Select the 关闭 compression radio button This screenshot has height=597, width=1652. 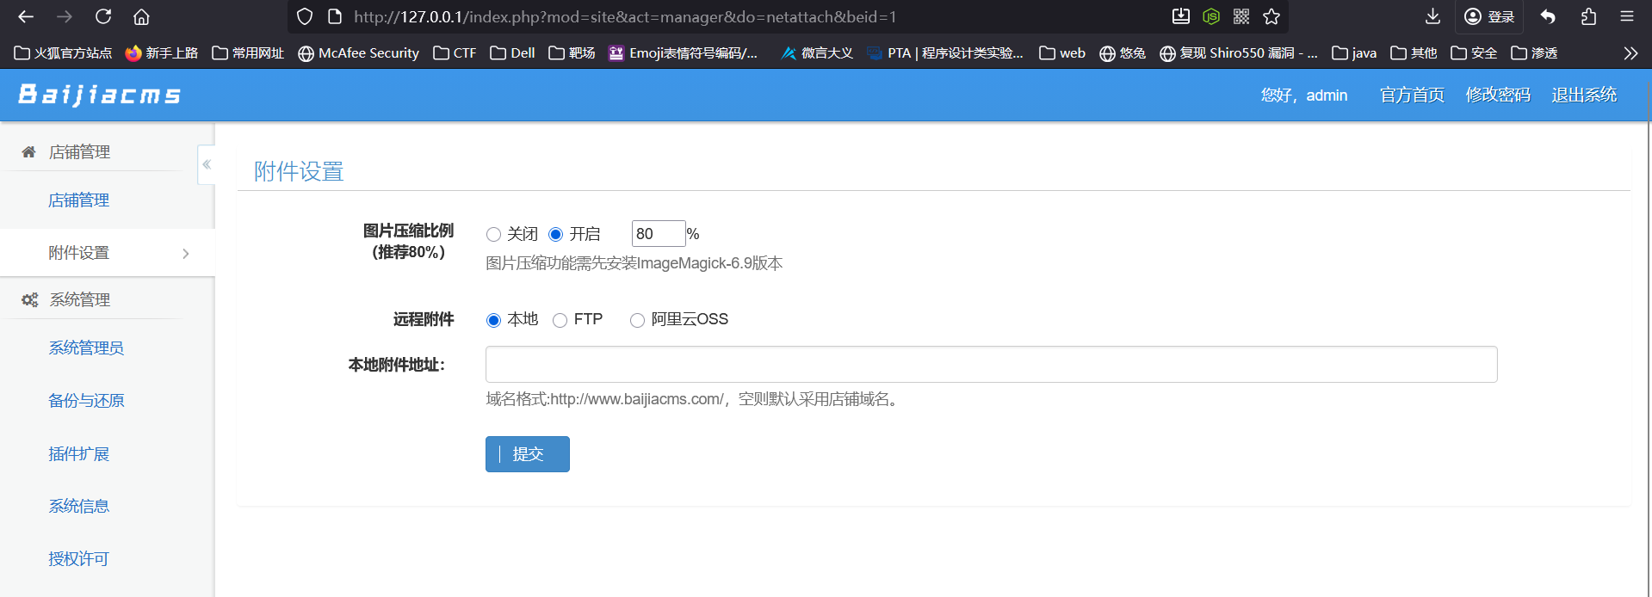tap(493, 235)
